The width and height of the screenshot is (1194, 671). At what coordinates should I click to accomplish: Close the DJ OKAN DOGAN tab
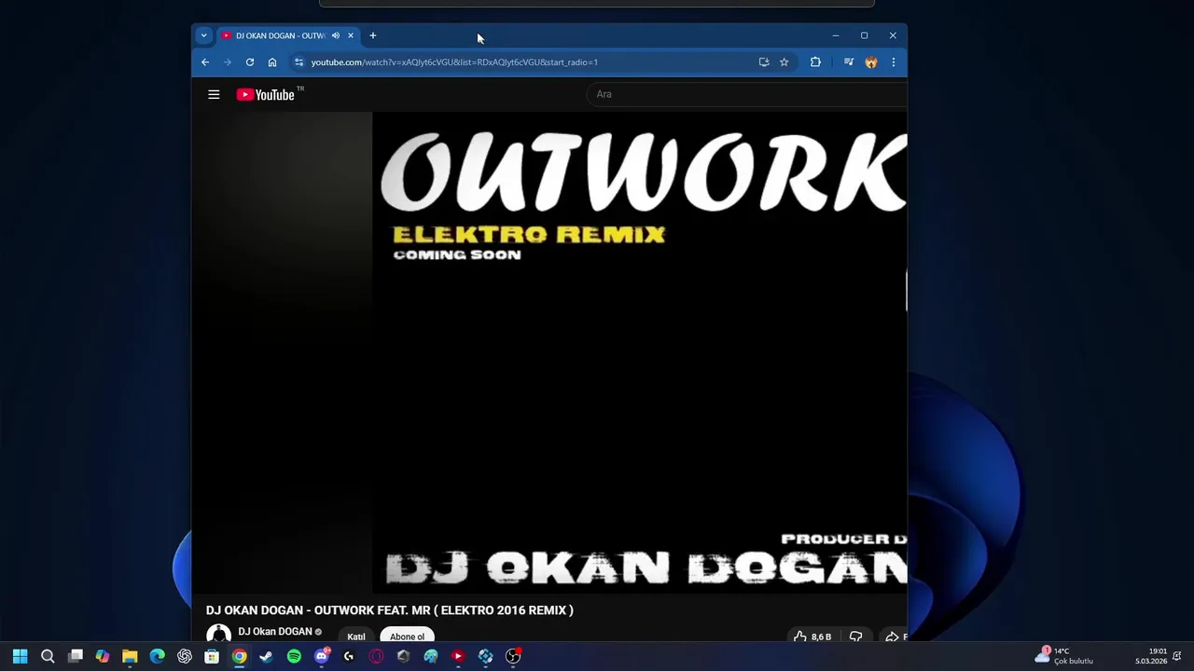[x=351, y=35]
